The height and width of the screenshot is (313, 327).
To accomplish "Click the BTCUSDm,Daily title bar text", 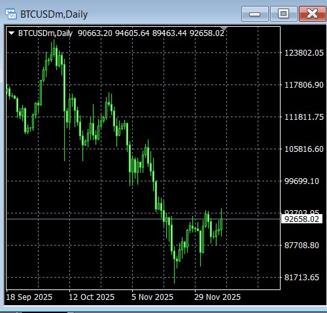I will tap(54, 14).
